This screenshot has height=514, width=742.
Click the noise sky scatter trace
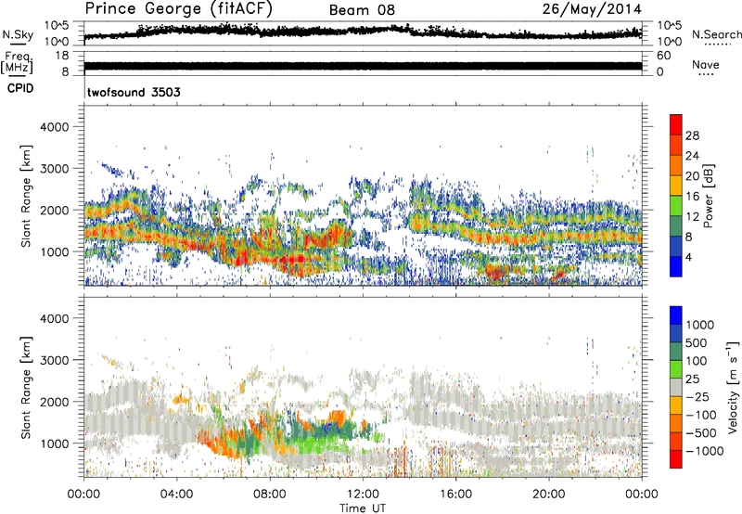363,32
